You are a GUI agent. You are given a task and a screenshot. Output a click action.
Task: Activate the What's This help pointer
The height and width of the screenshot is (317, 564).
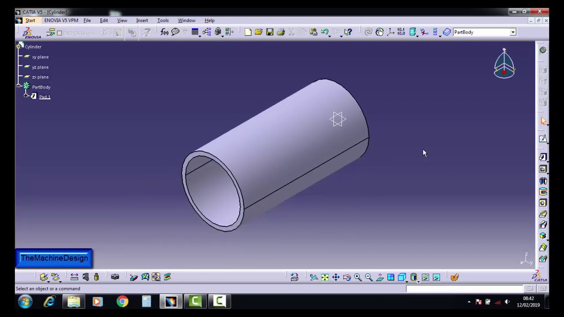348,32
